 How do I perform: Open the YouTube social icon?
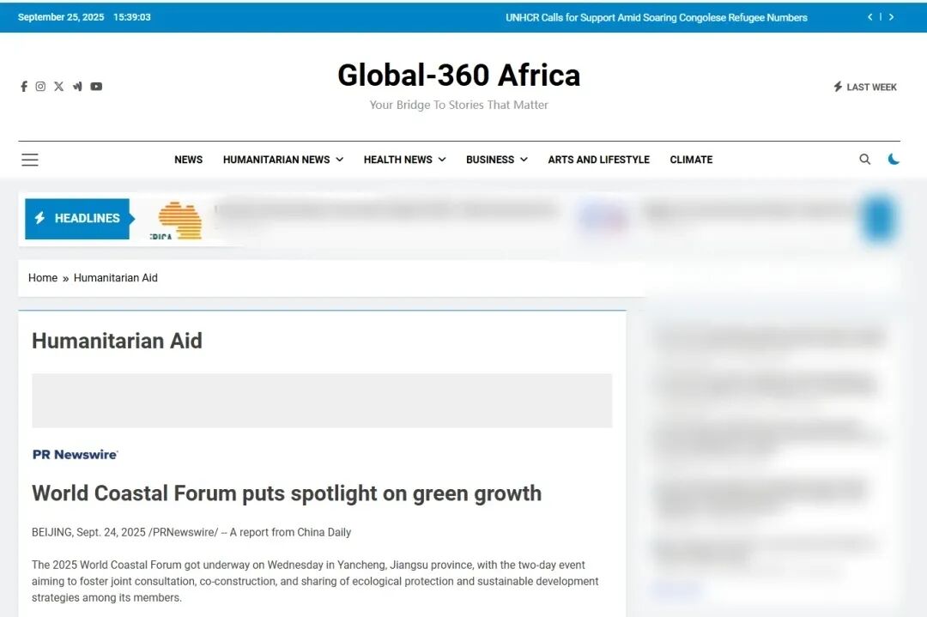tap(96, 87)
